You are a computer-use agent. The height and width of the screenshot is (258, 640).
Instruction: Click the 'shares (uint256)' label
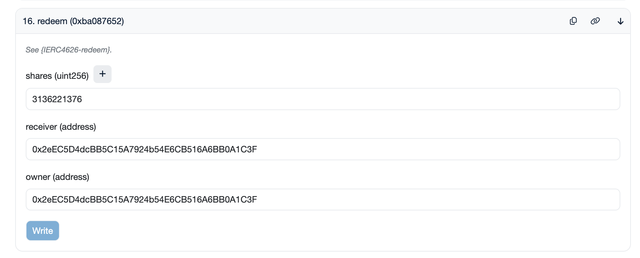pyautogui.click(x=57, y=76)
